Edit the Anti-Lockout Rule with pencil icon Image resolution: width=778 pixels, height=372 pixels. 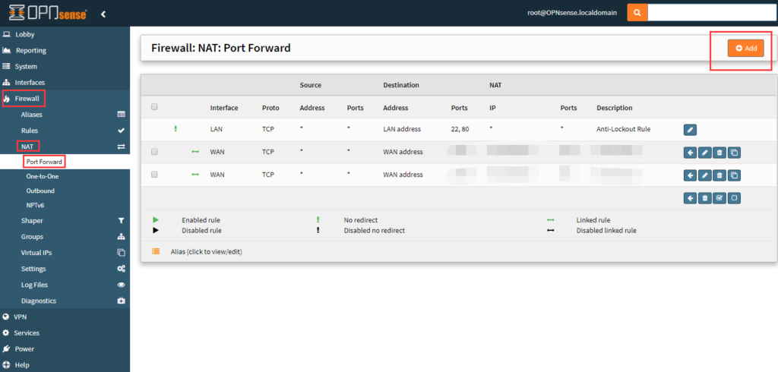click(690, 130)
